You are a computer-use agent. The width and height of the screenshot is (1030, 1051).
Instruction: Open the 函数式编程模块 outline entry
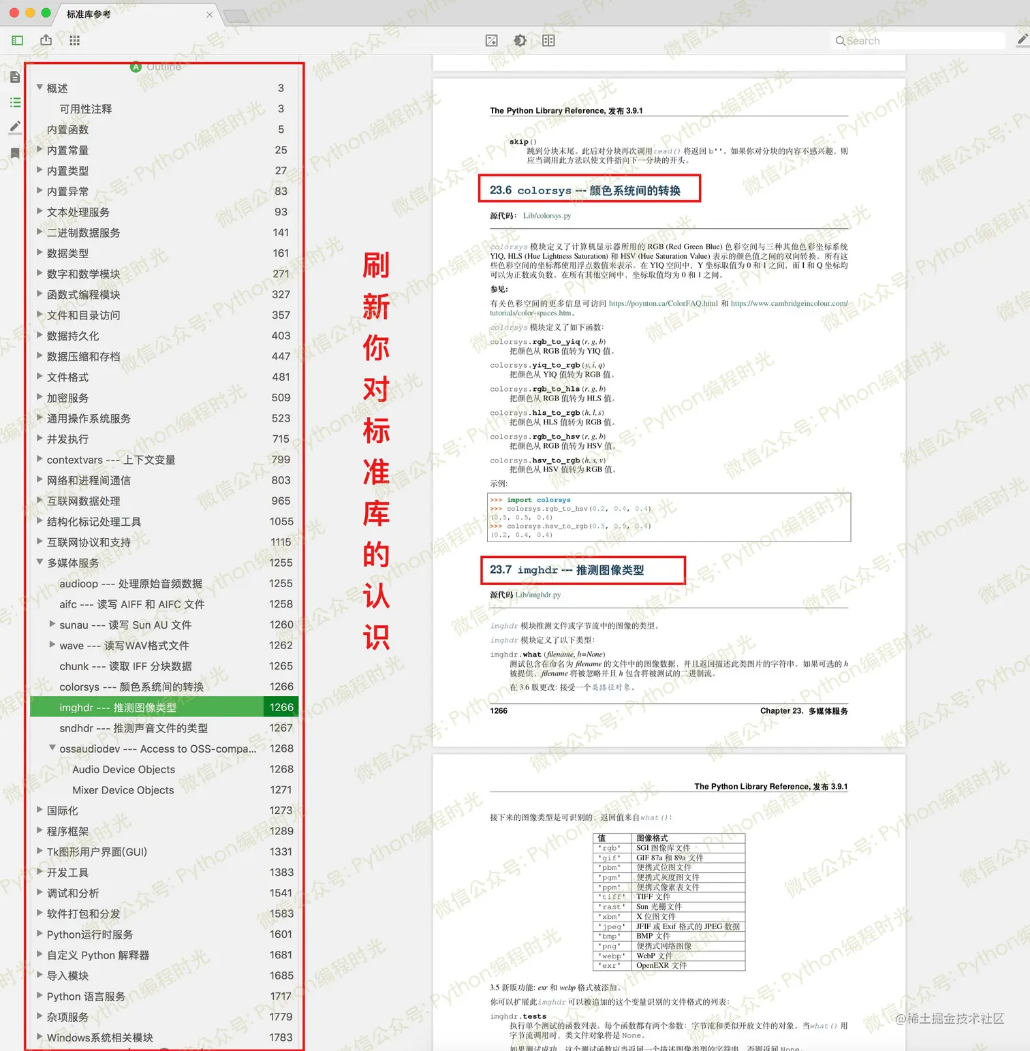pos(83,295)
